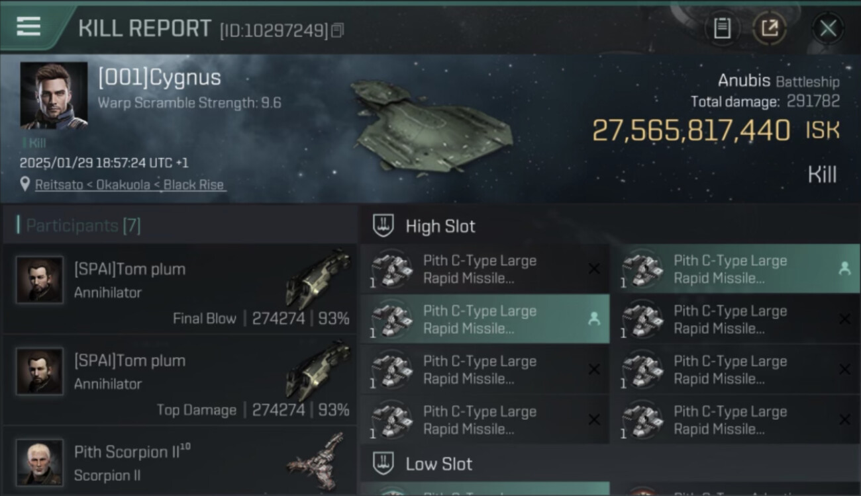
Task: Close the kill report window
Action: click(x=828, y=28)
